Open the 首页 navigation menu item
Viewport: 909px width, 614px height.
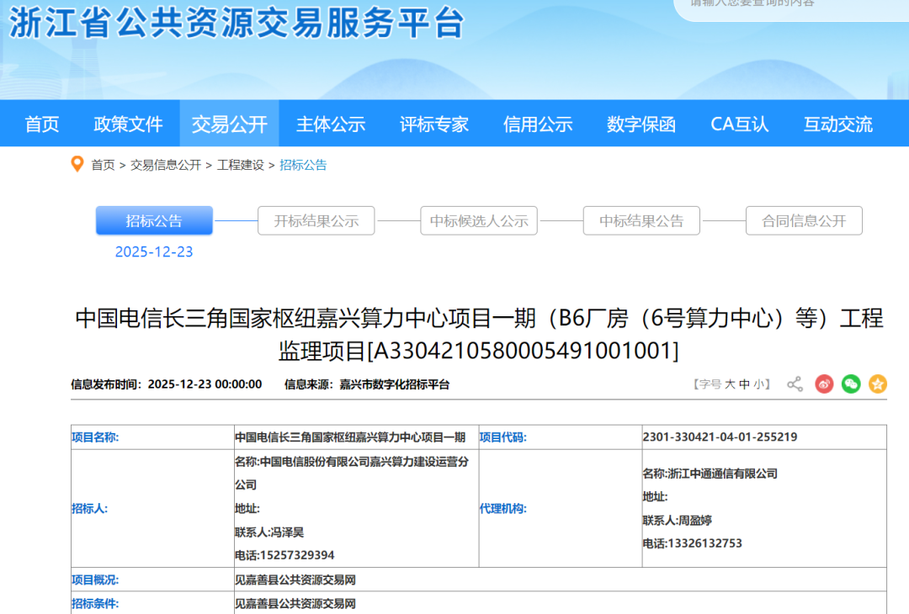pos(42,124)
